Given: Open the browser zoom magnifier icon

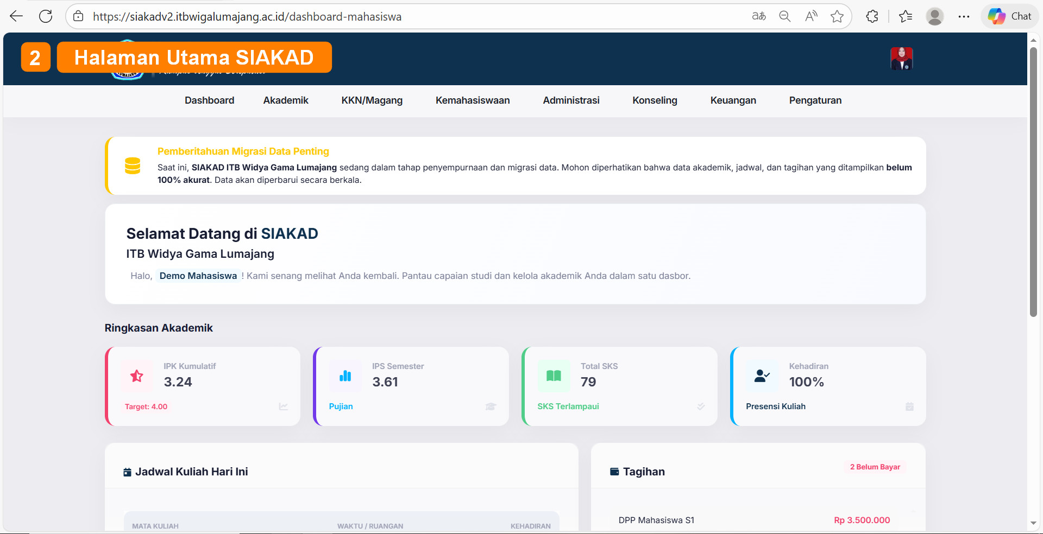Looking at the screenshot, I should [x=784, y=16].
